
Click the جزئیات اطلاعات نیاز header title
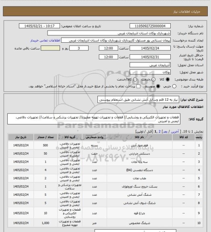pos(187,12)
